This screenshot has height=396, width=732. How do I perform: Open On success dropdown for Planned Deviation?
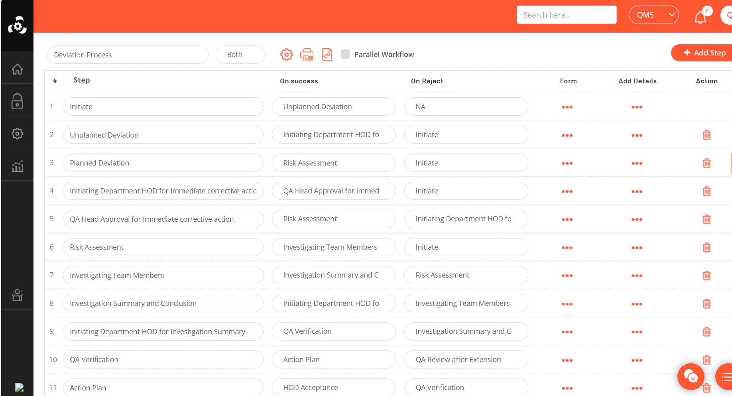tap(334, 163)
